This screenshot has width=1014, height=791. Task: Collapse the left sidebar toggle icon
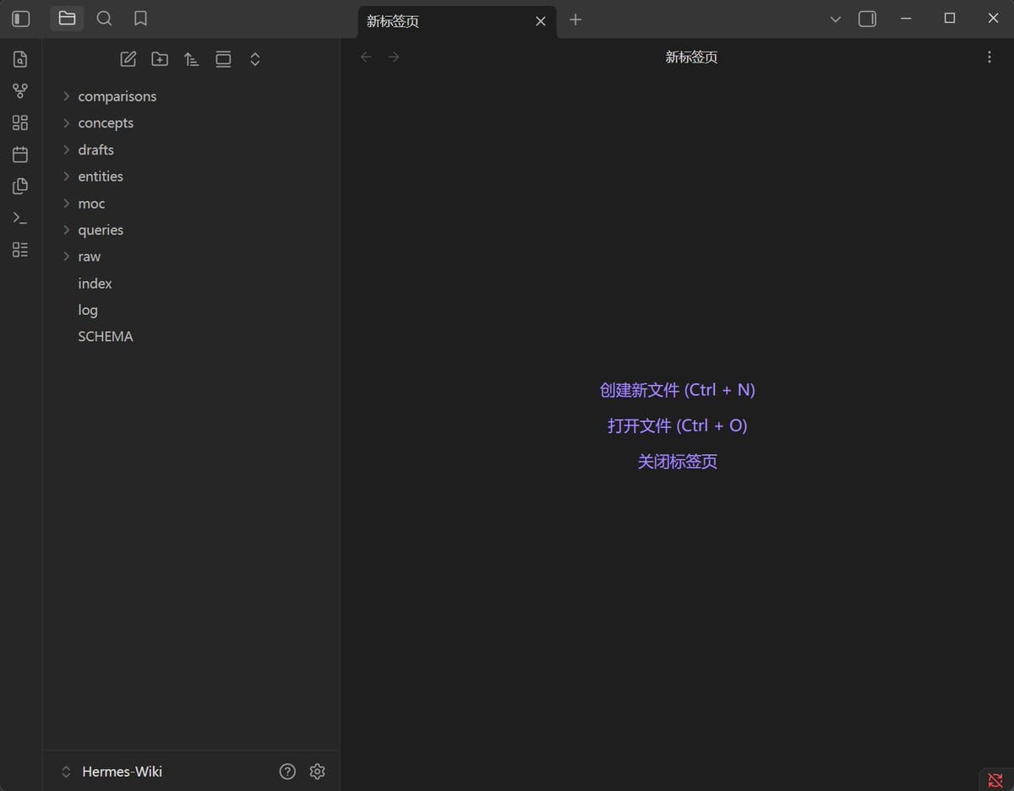tap(21, 19)
